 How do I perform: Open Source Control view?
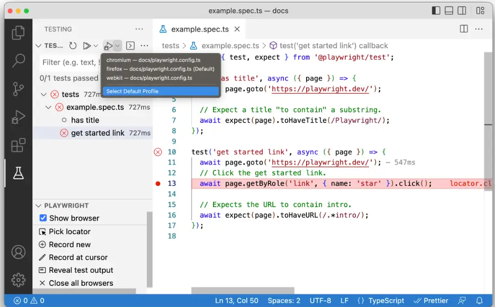[18, 89]
